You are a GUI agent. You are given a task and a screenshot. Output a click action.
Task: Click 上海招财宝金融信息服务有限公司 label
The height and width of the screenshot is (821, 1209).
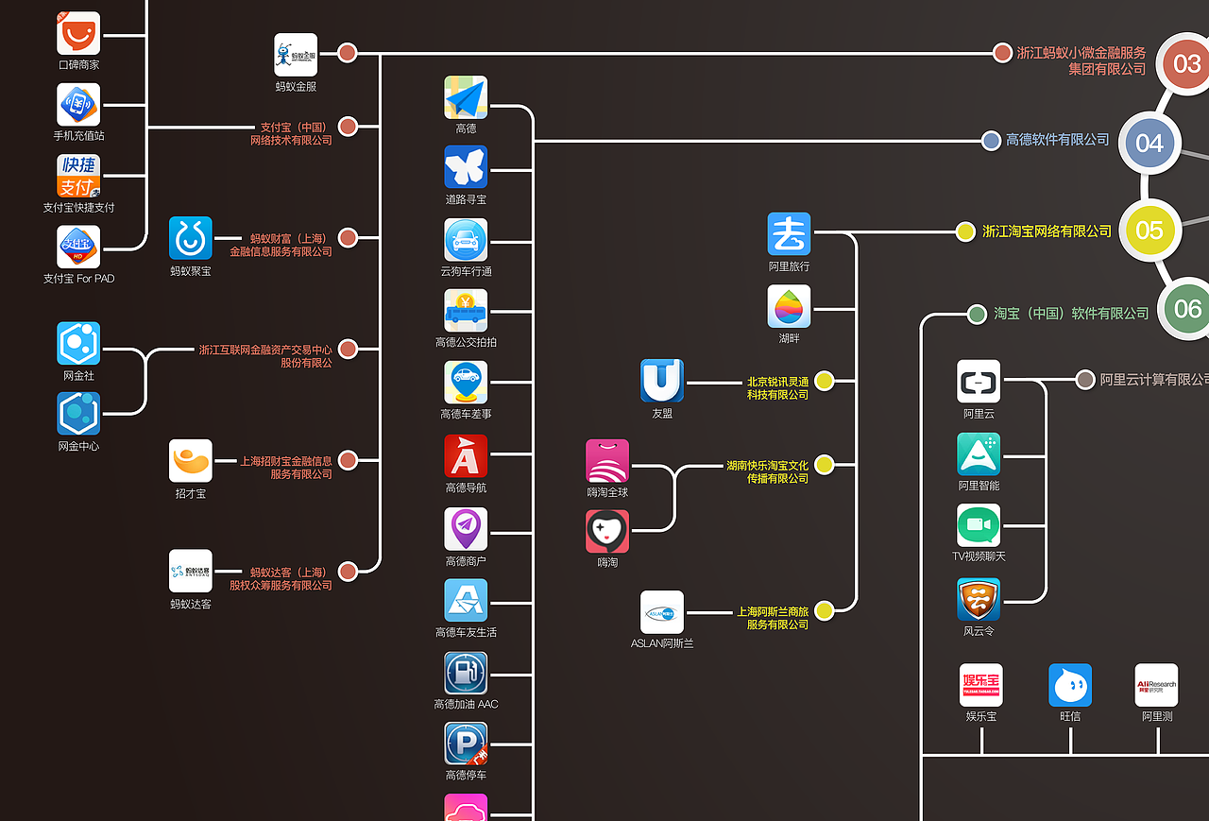click(x=285, y=467)
